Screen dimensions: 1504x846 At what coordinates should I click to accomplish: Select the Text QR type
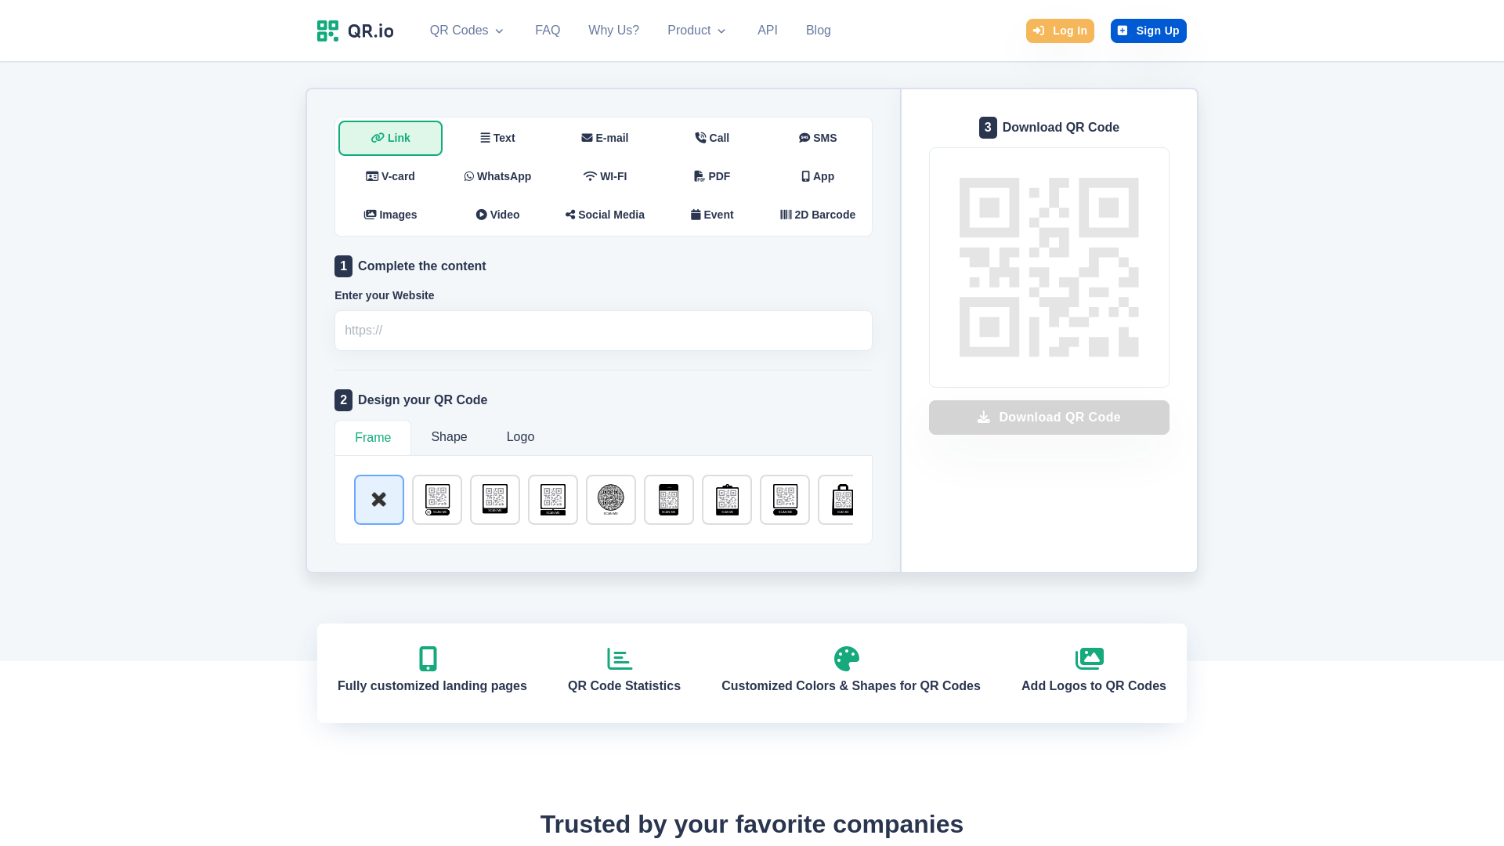pyautogui.click(x=497, y=138)
